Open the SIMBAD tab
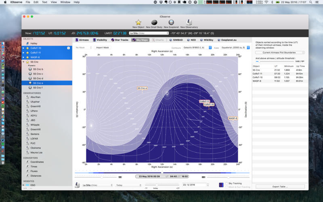Screen dimensions: 323x202 [176, 40]
